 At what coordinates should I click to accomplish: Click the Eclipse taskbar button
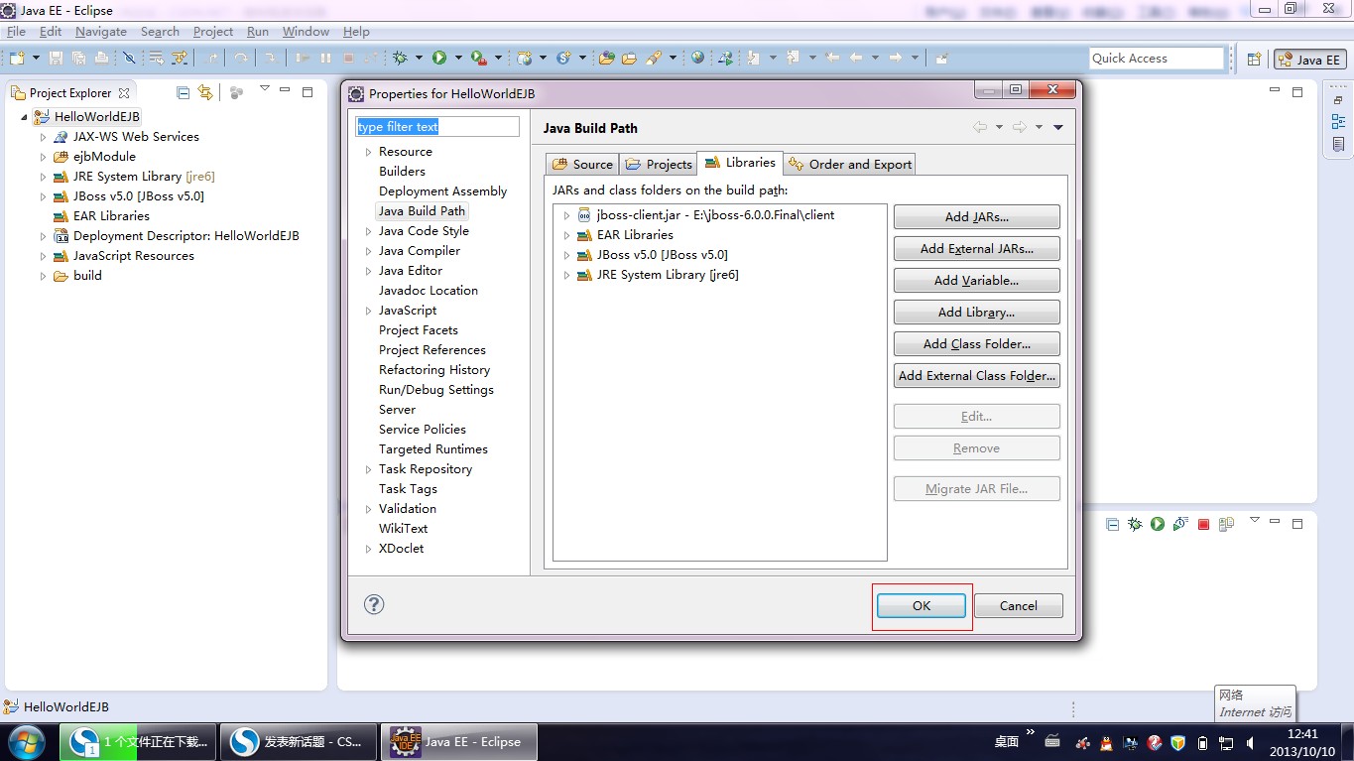pos(457,741)
